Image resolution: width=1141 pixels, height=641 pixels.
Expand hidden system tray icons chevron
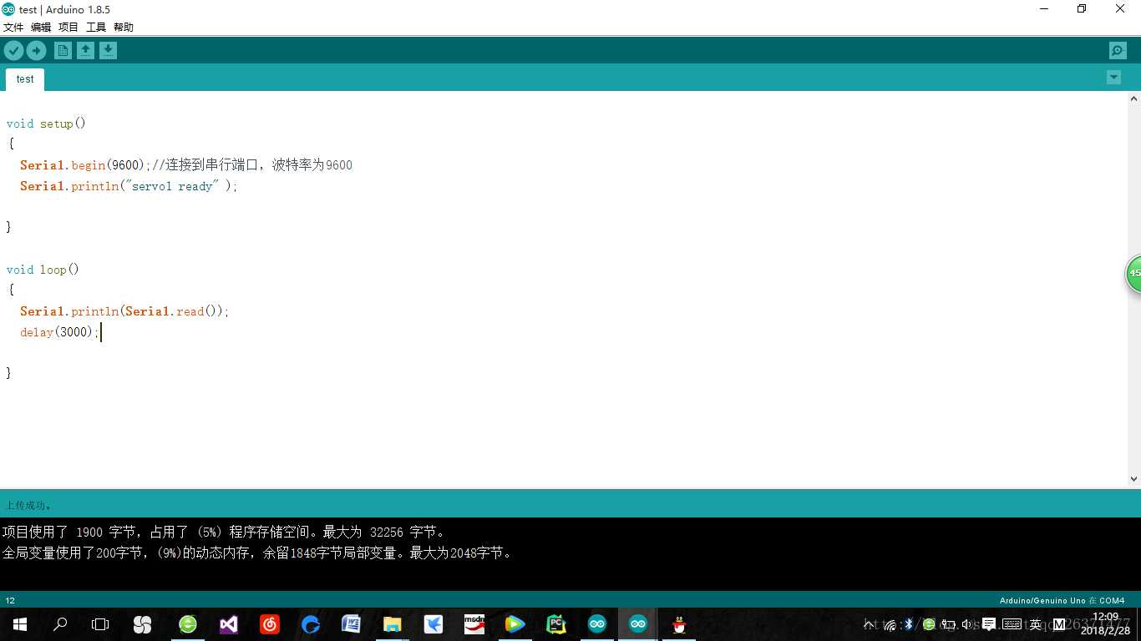870,624
